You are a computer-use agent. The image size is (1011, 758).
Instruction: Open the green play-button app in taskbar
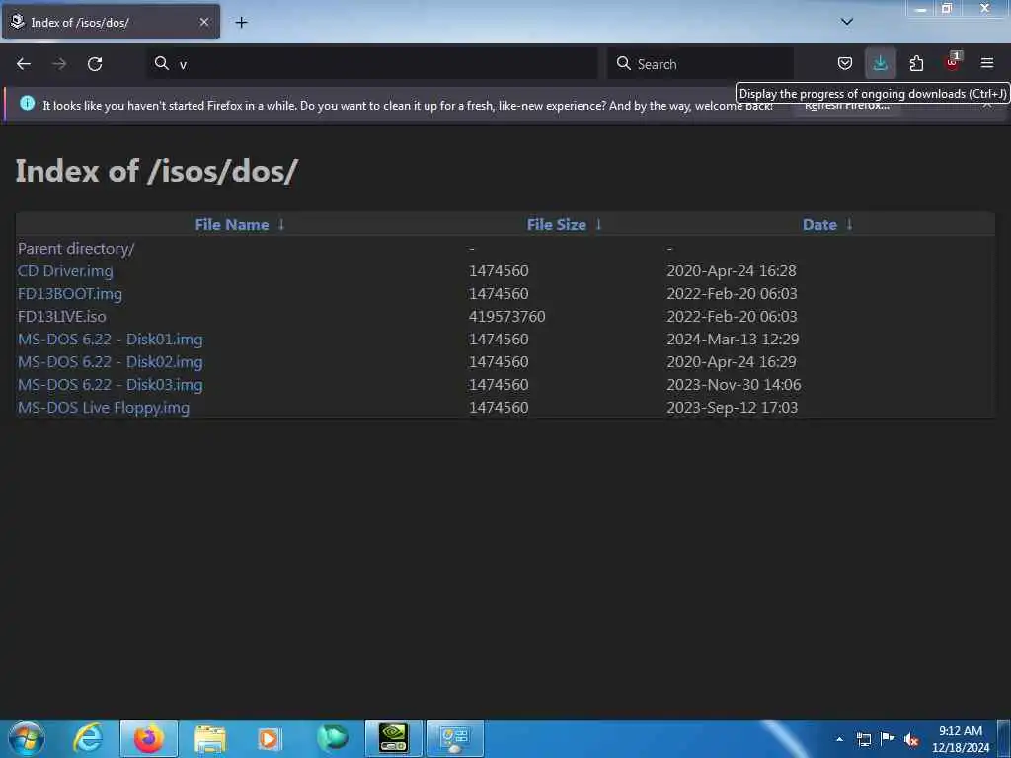tap(332, 738)
